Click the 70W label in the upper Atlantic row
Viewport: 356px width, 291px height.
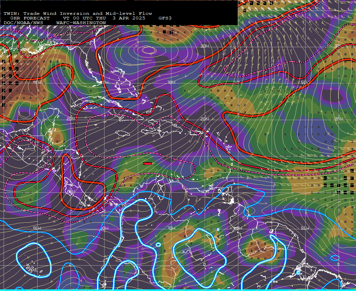(x=171, y=82)
